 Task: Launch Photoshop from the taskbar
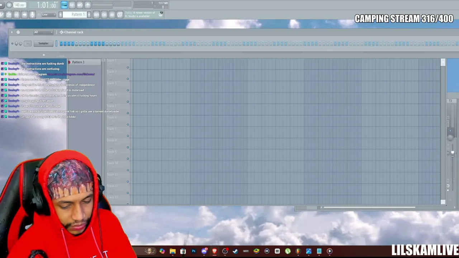coord(194,251)
